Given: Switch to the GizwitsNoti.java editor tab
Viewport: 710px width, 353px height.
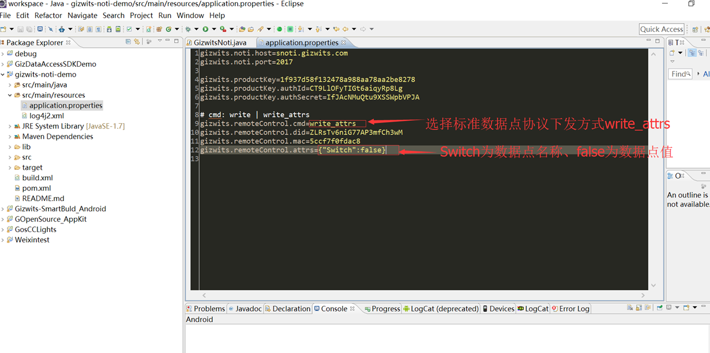Looking at the screenshot, I should (x=219, y=43).
